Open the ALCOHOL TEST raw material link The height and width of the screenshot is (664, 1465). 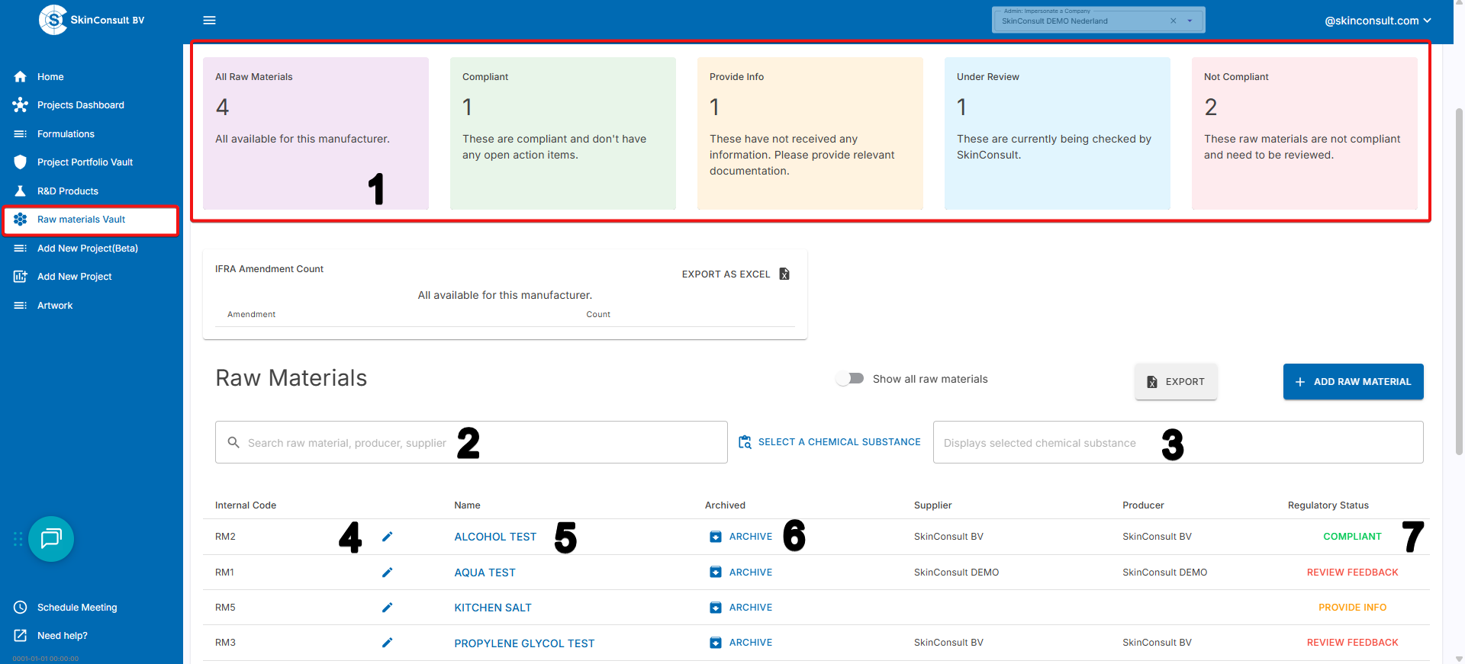(x=495, y=537)
